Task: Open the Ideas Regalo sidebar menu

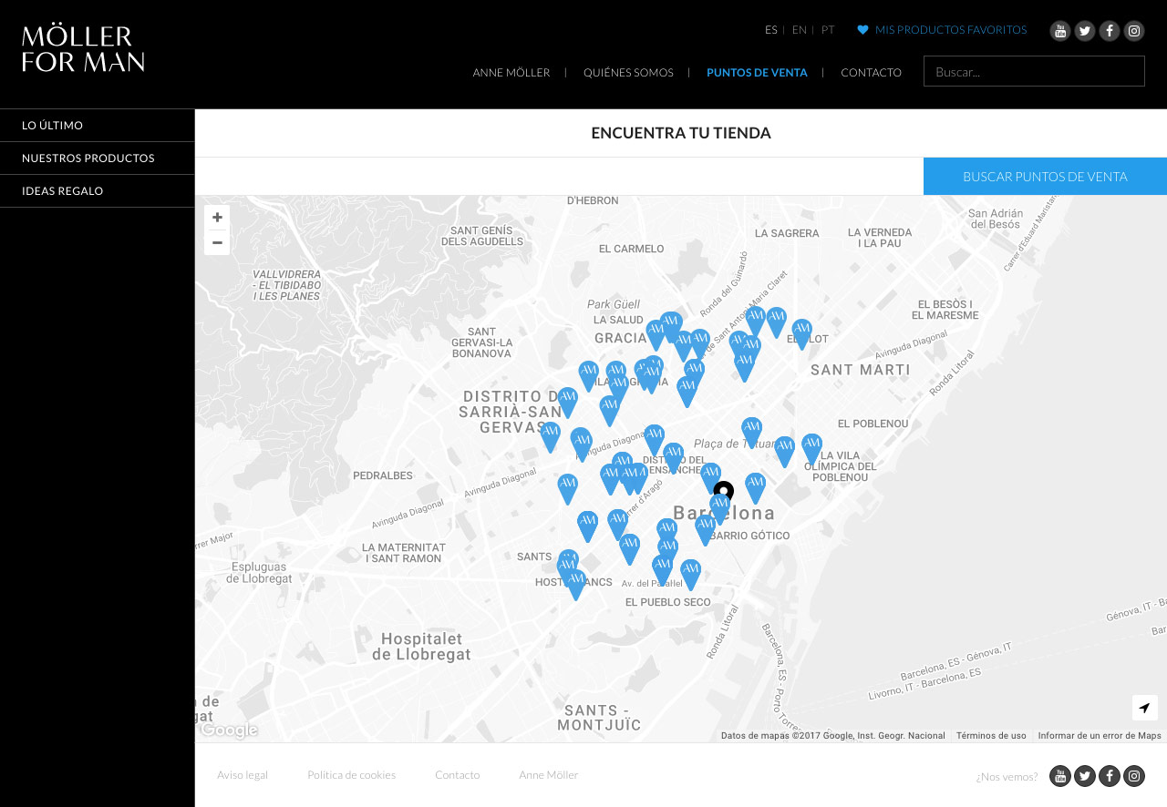Action: click(x=63, y=191)
